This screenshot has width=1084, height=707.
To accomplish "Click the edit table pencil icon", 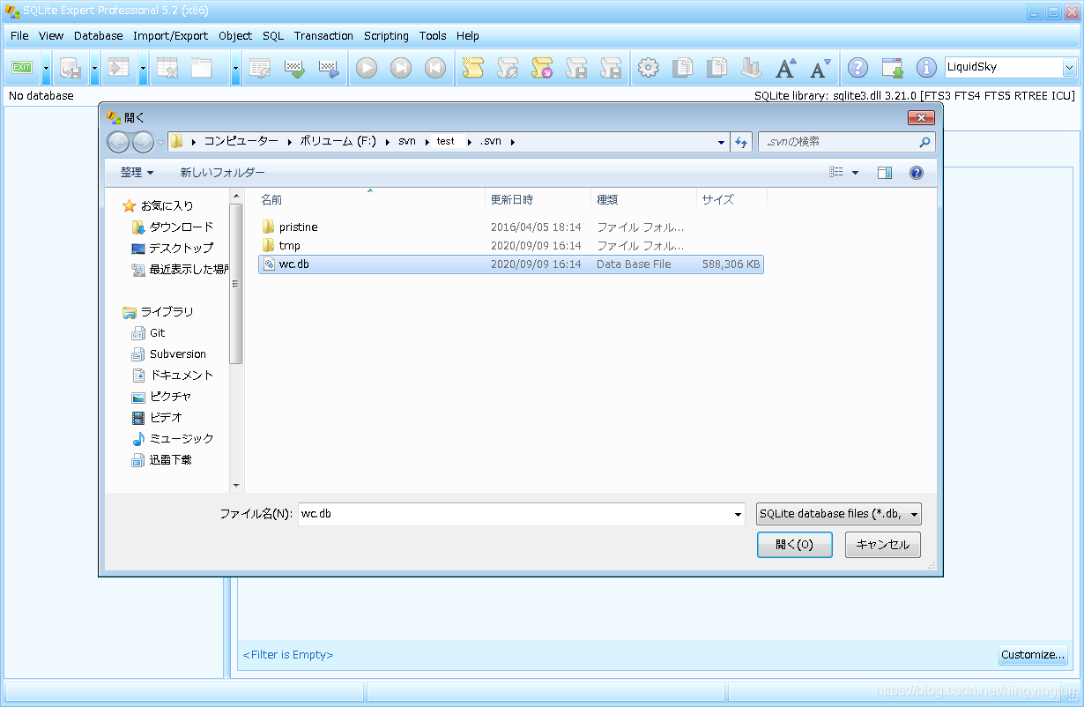I will point(260,68).
